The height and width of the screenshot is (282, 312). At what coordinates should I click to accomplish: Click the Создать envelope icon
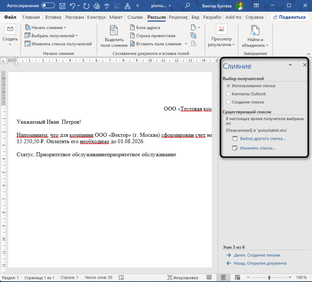(x=10, y=29)
